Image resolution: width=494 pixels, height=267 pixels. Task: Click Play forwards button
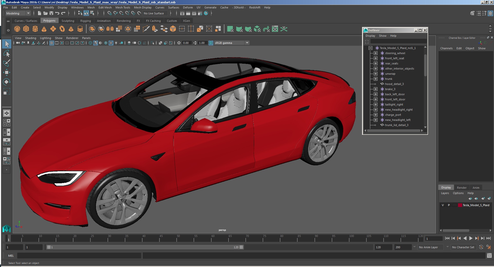click(x=471, y=238)
